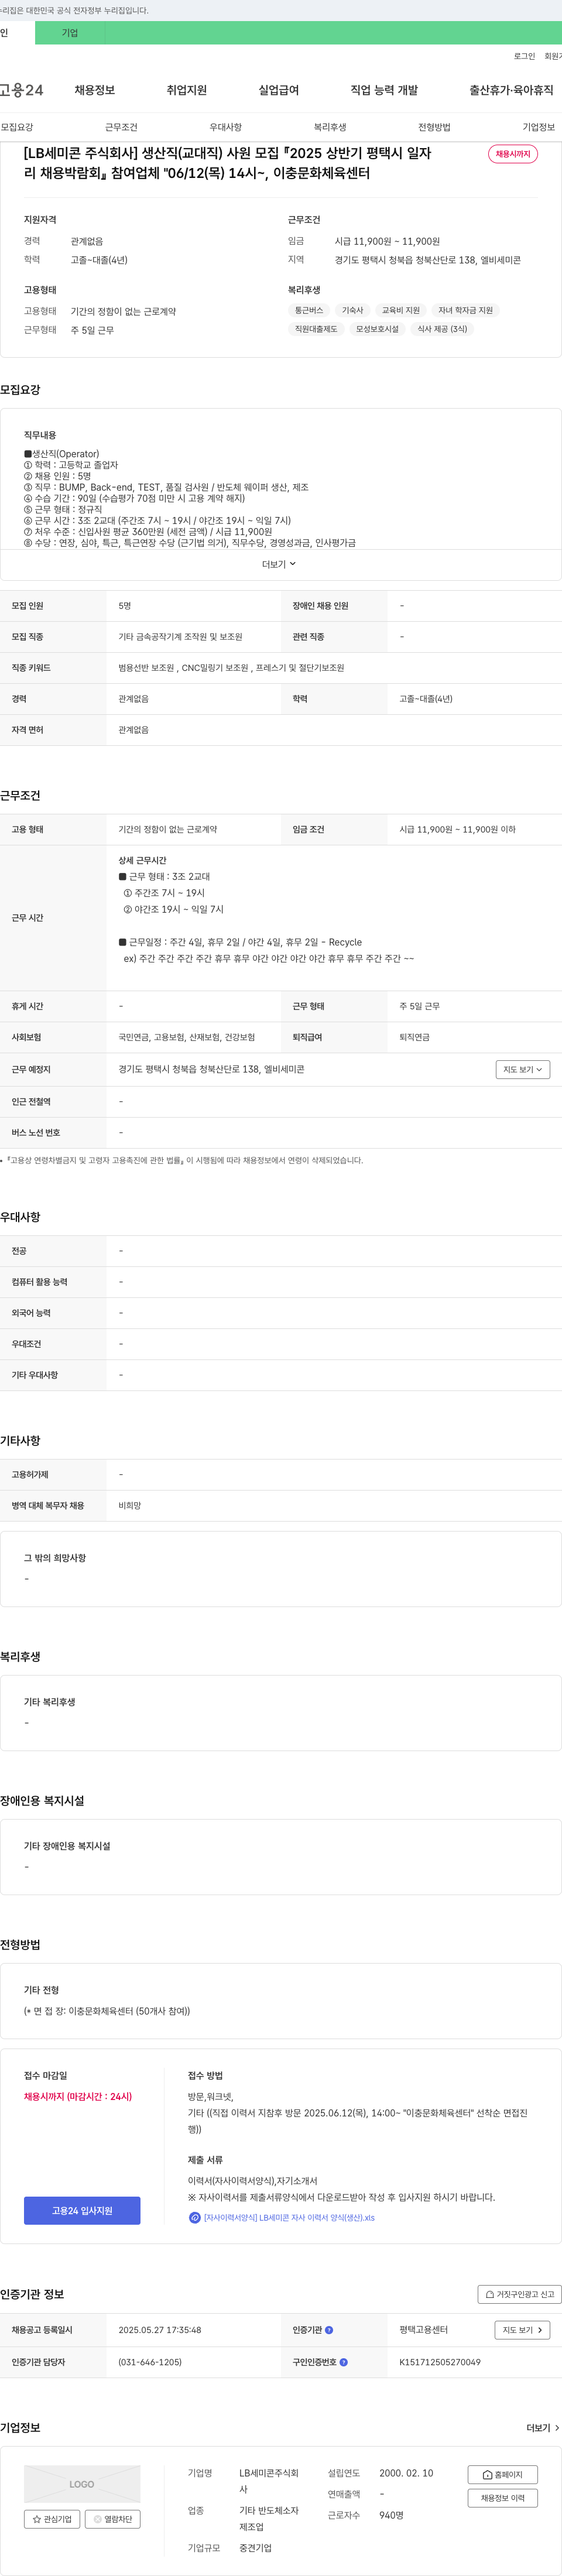
Task: Click the 설립연도 value 2000. 02. 10
Action: tap(406, 2473)
